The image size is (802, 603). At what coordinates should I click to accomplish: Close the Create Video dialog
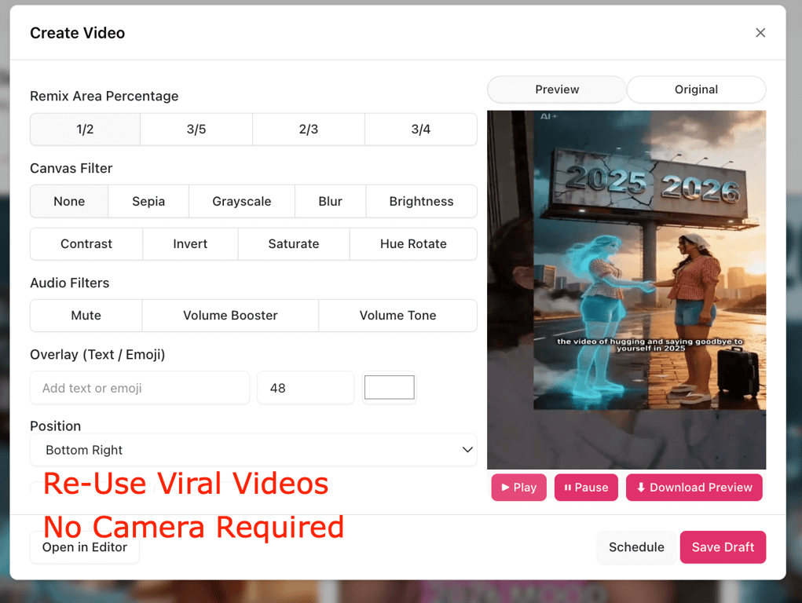(760, 33)
